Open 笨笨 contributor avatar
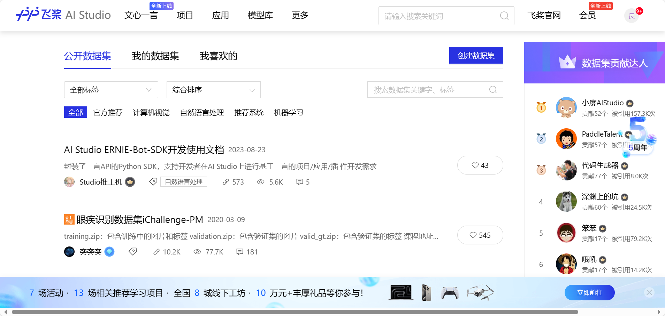This screenshot has width=665, height=316. 566,233
